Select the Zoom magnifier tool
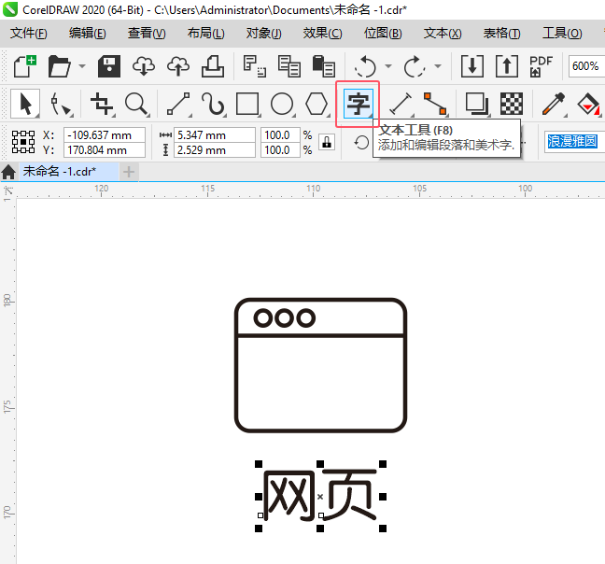 tap(137, 104)
